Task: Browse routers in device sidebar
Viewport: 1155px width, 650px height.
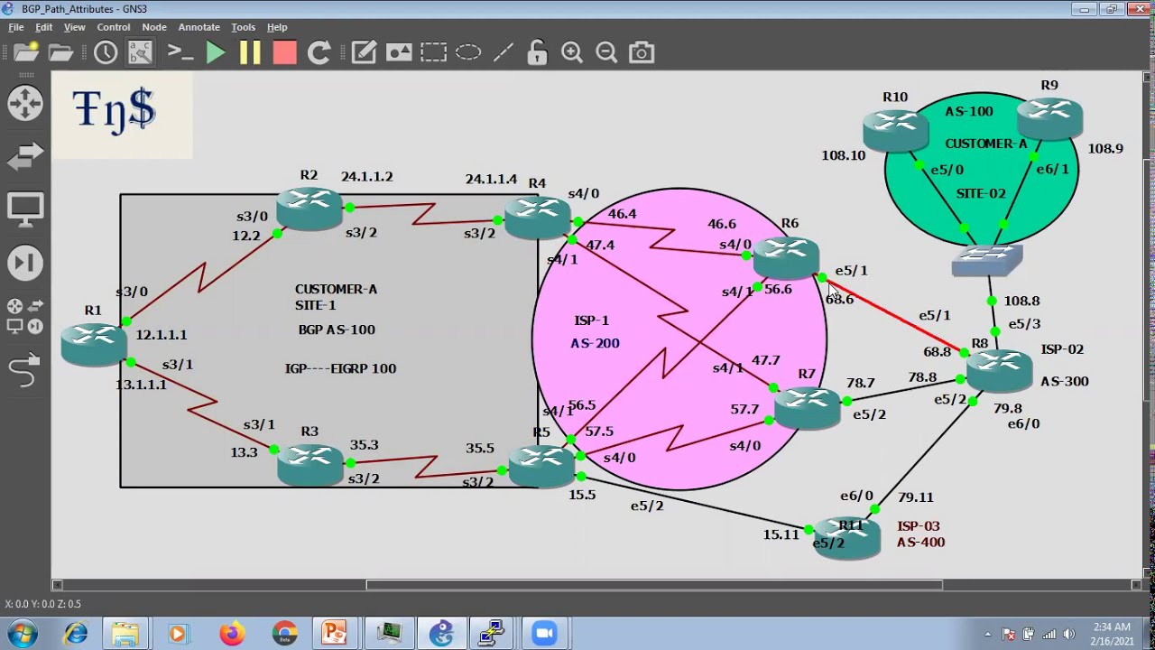Action: (x=25, y=103)
